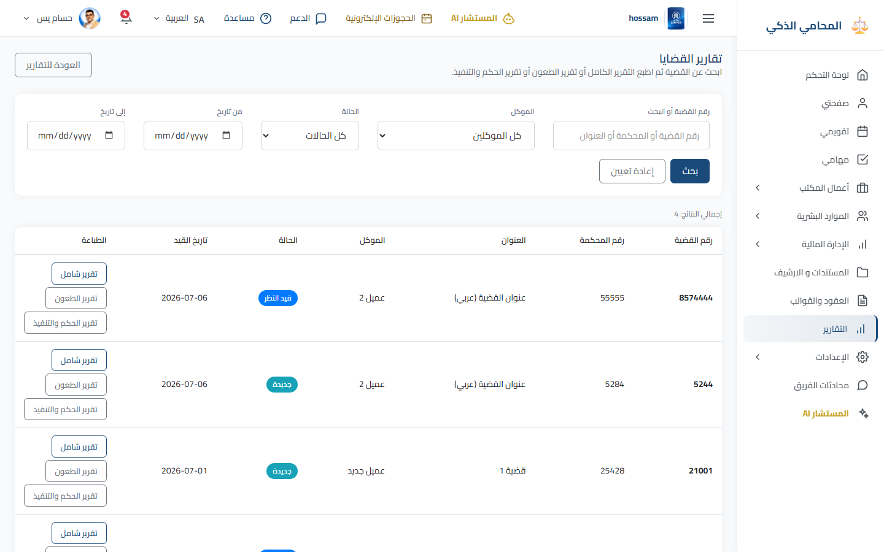Open the العربية language dropdown
The height and width of the screenshot is (552, 884).
pyautogui.click(x=179, y=18)
